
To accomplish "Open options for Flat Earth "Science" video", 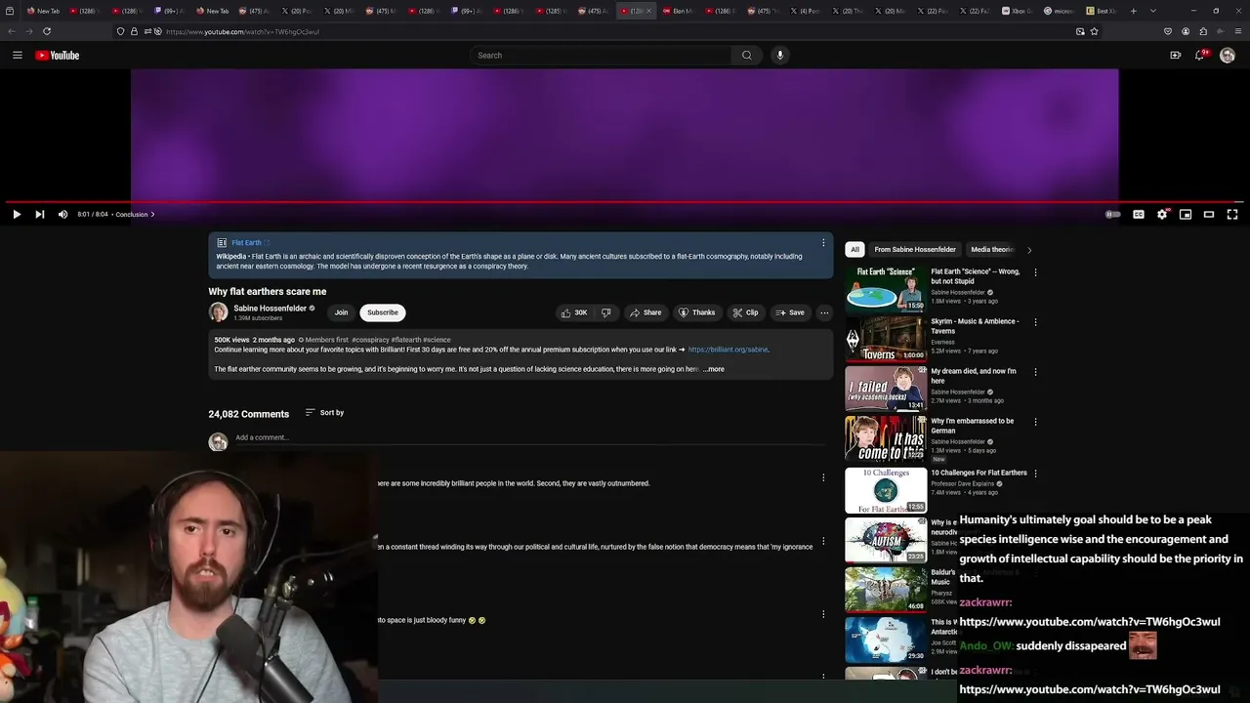I will point(1035,272).
